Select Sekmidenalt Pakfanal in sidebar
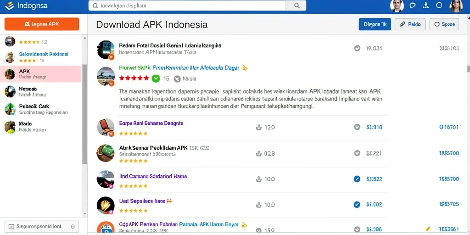The height and width of the screenshot is (235, 470). click(x=44, y=54)
